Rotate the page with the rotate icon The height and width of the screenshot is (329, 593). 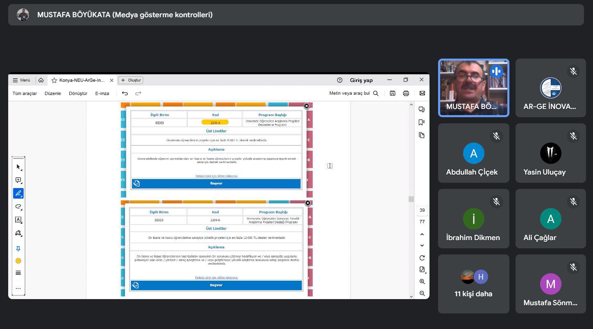pyautogui.click(x=422, y=258)
